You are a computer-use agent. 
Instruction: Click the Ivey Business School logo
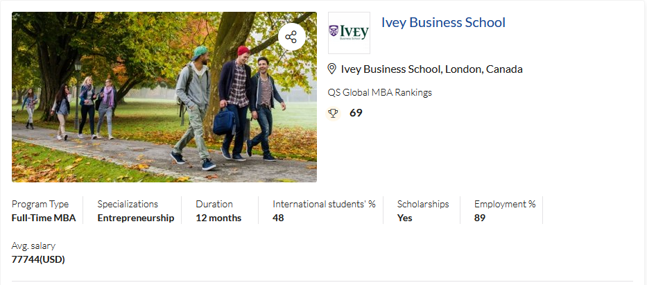(x=349, y=33)
